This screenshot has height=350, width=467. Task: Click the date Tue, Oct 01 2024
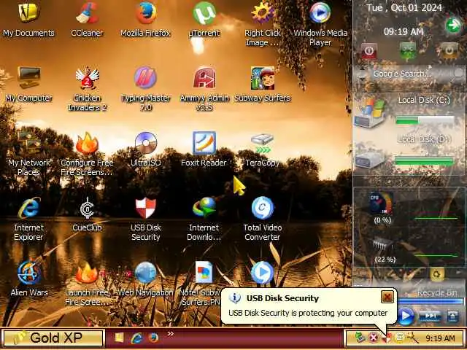tap(404, 8)
